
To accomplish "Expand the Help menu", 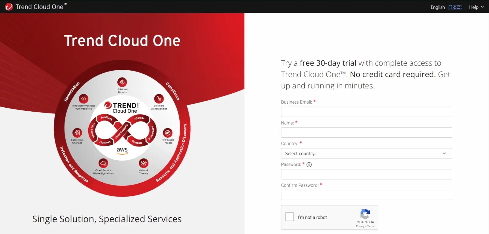I will click(476, 7).
